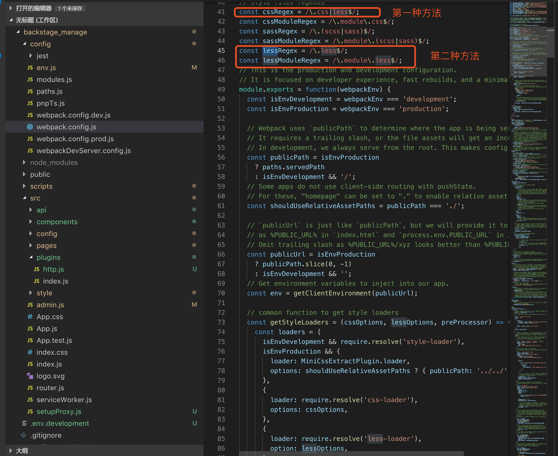Viewport: 558px width, 456px height.
Task: Click the JS icon beside plugins index.js
Action: (x=37, y=281)
